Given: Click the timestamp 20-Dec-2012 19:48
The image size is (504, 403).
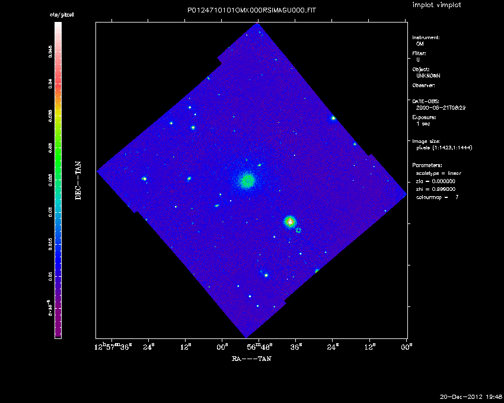Looking at the screenshot, I should (x=471, y=397).
